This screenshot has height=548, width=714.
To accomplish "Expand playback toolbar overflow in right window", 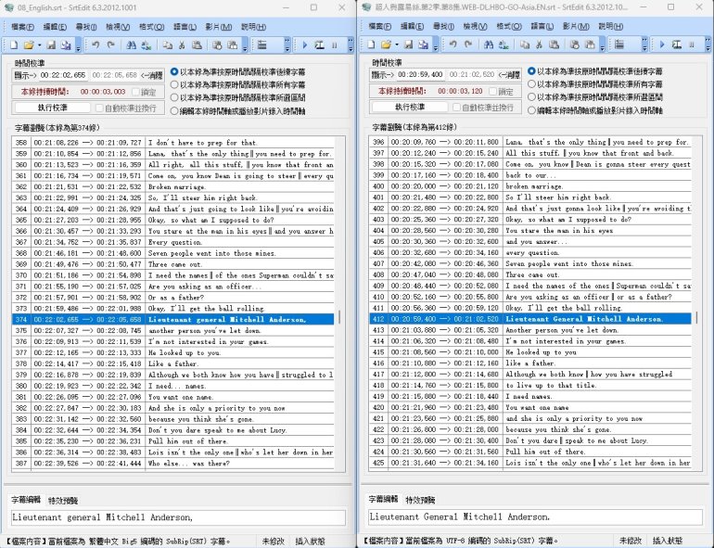I will click(x=708, y=45).
